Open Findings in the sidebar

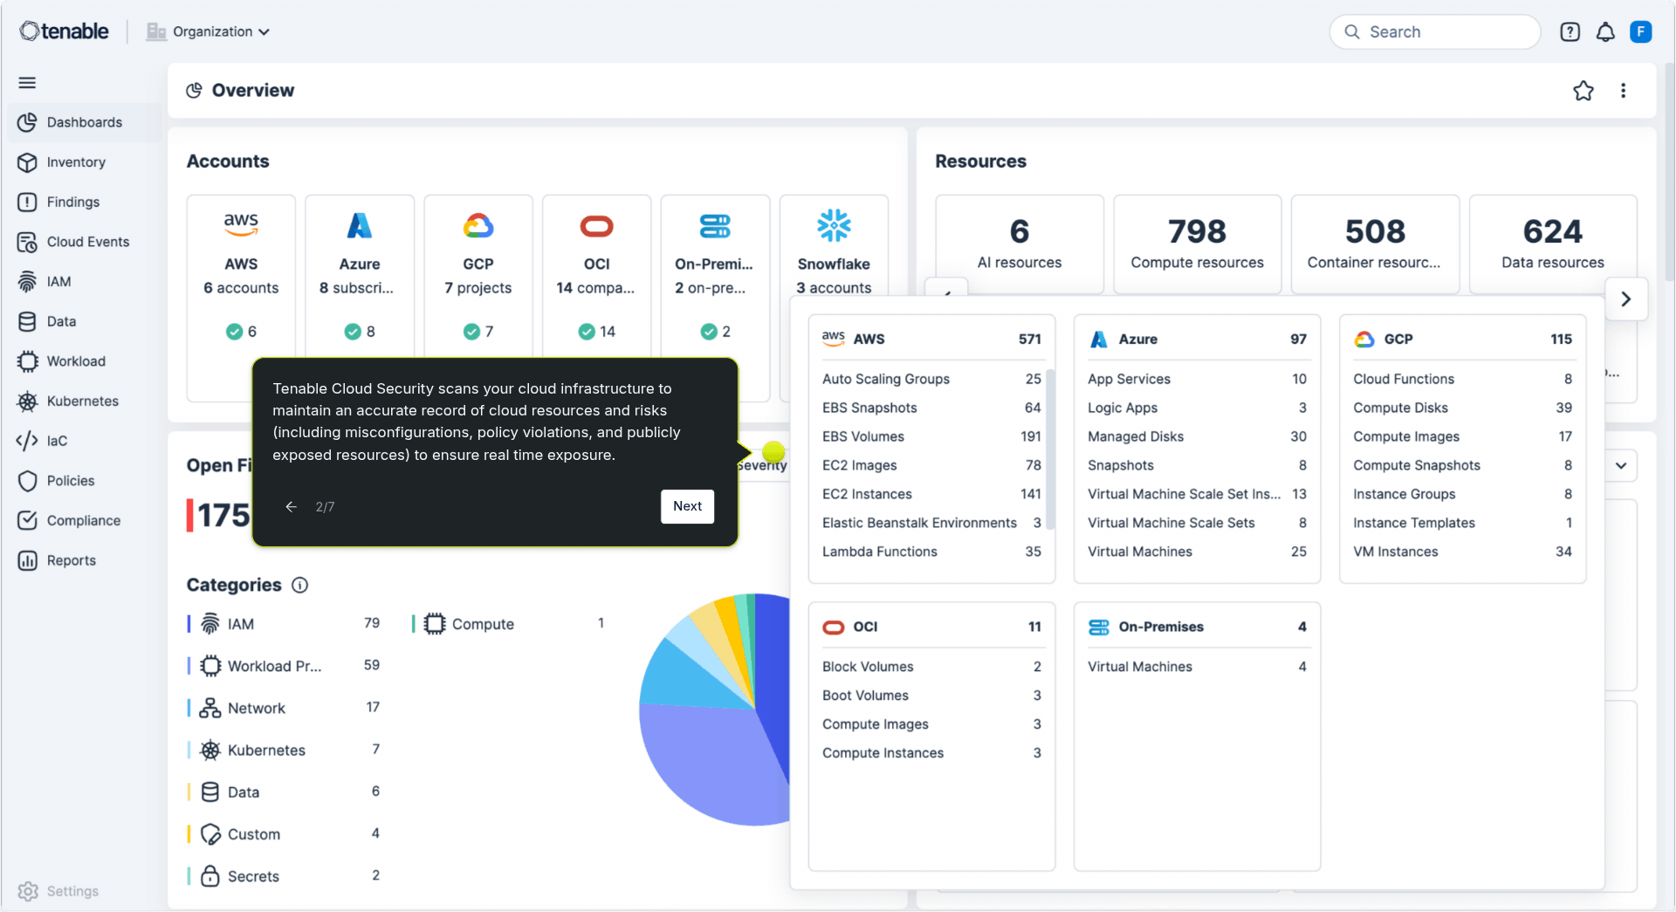[x=84, y=202]
